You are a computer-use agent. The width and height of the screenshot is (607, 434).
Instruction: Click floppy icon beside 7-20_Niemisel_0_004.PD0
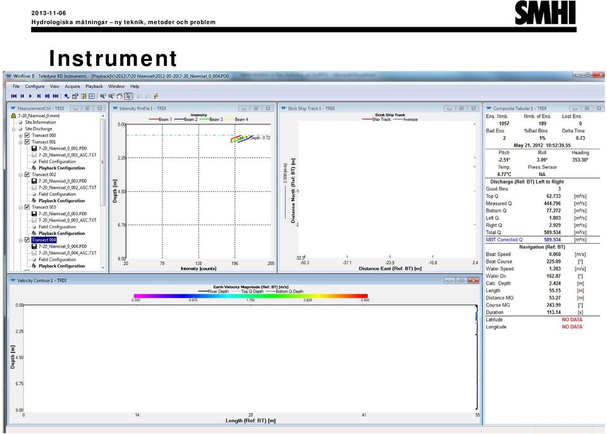click(34, 247)
